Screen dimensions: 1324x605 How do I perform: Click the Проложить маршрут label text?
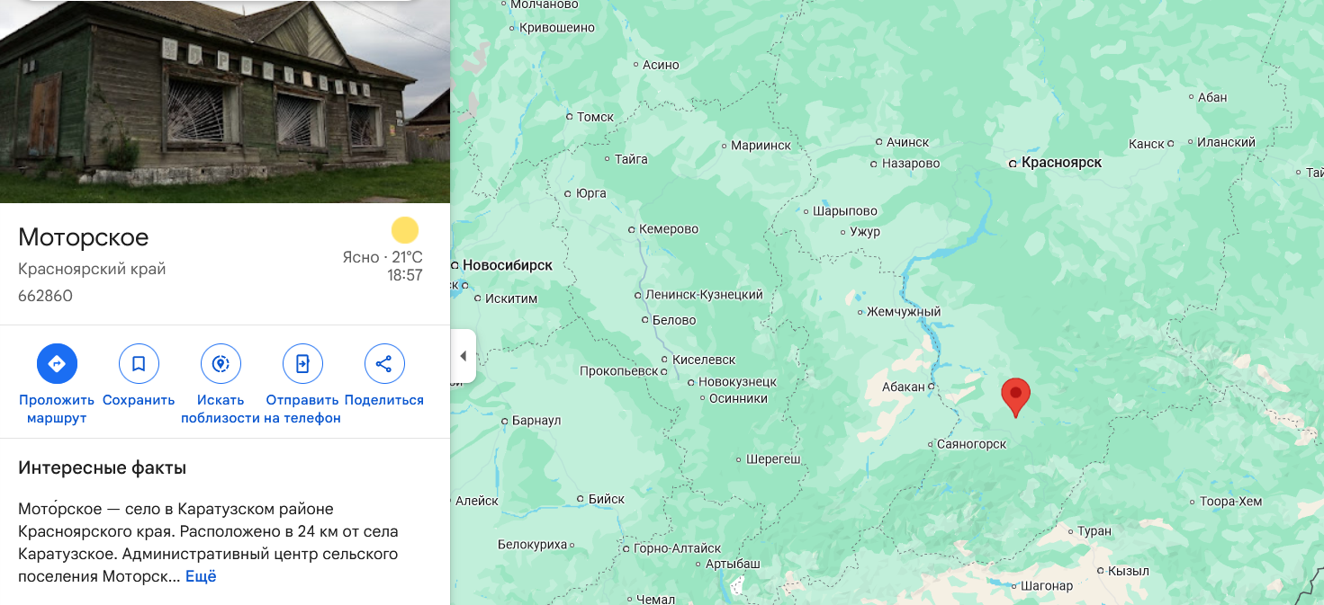pos(57,409)
